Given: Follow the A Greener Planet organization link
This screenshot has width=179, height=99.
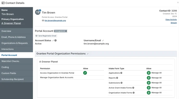Looking at the screenshot, I should (11, 23).
